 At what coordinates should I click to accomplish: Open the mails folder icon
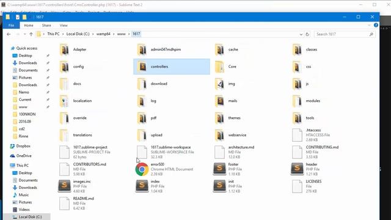219,101
